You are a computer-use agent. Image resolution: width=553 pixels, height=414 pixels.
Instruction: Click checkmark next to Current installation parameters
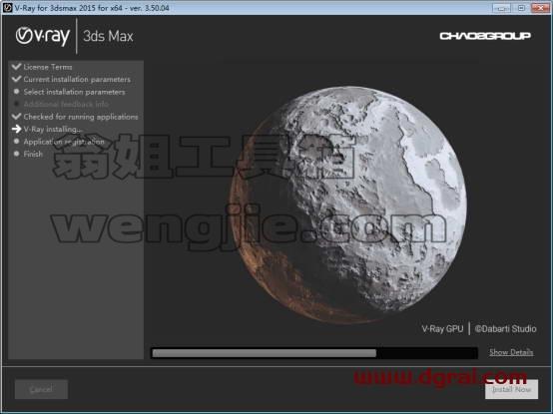tap(16, 79)
